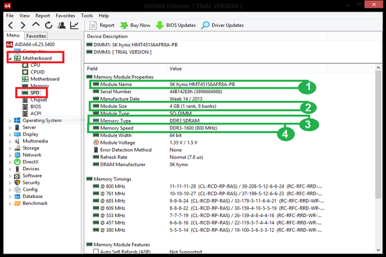Open the ACPI tree item
This screenshot has width=386, height=257.
click(x=35, y=113)
